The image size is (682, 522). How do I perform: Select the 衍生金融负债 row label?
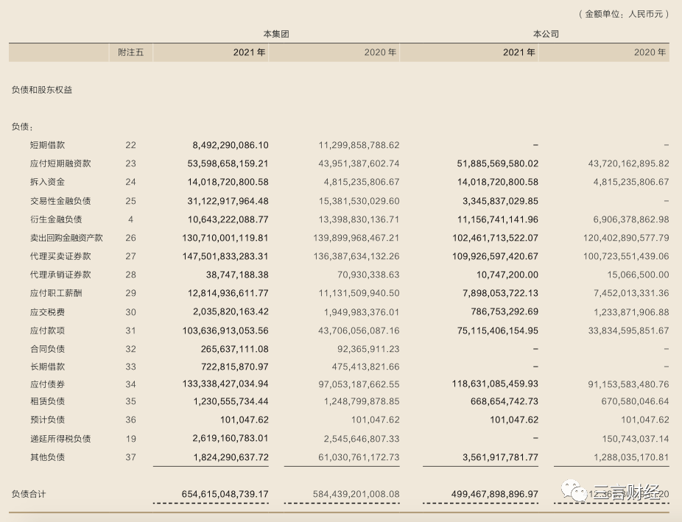pos(56,219)
